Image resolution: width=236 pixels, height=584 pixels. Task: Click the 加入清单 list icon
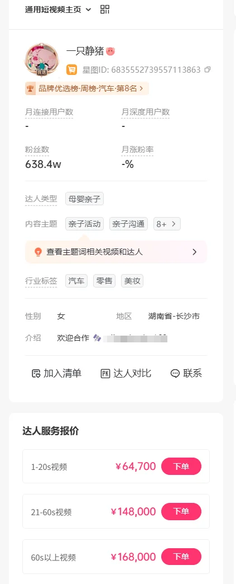pos(36,374)
